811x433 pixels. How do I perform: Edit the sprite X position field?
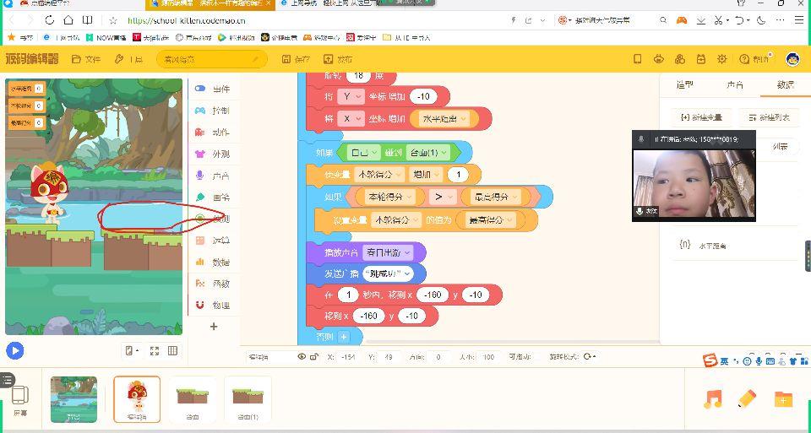coord(349,356)
